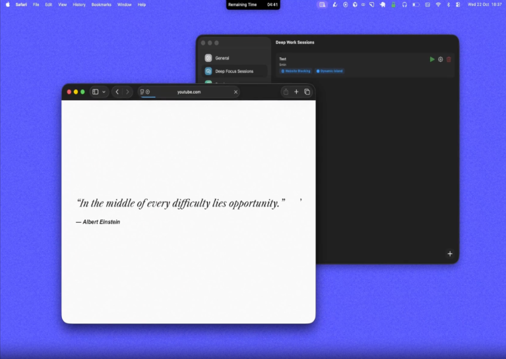Toggle the Safari sidebar

[x=95, y=92]
